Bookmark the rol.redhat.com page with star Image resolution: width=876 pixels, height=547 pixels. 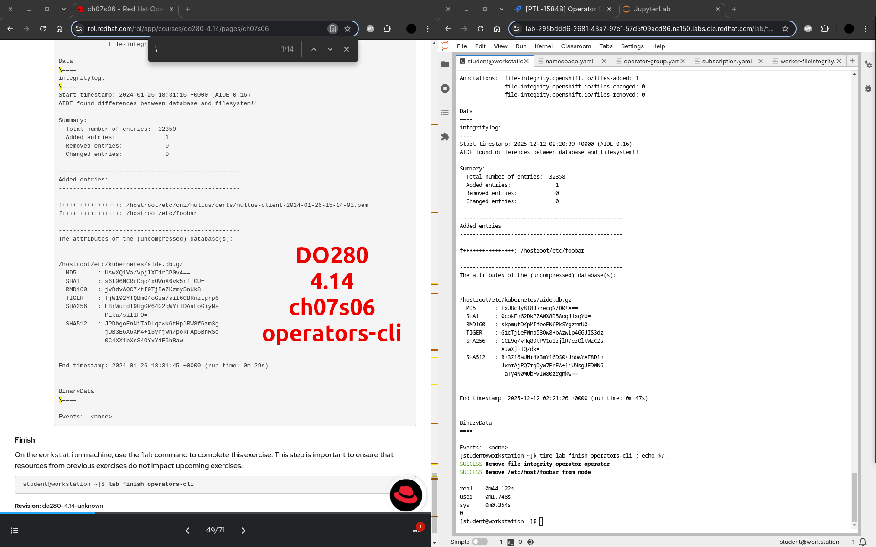point(347,29)
